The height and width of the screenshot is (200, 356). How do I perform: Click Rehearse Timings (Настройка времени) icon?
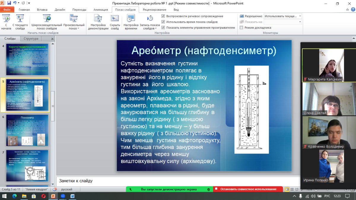click(131, 22)
